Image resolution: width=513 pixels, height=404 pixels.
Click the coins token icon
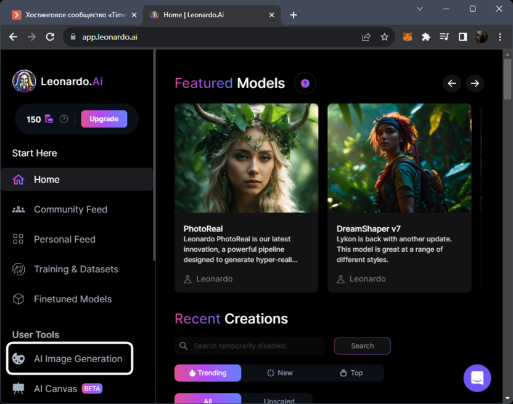pos(49,119)
